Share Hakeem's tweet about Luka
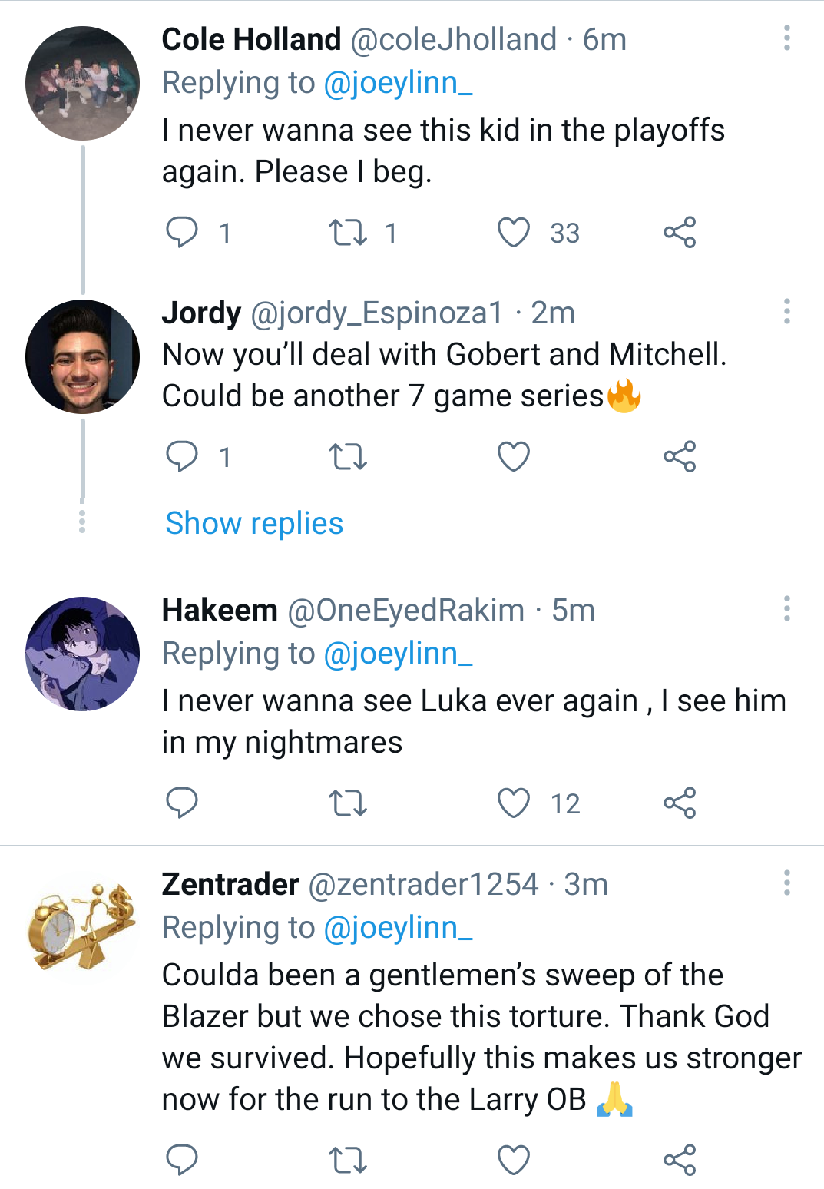The image size is (824, 1189). tap(680, 803)
